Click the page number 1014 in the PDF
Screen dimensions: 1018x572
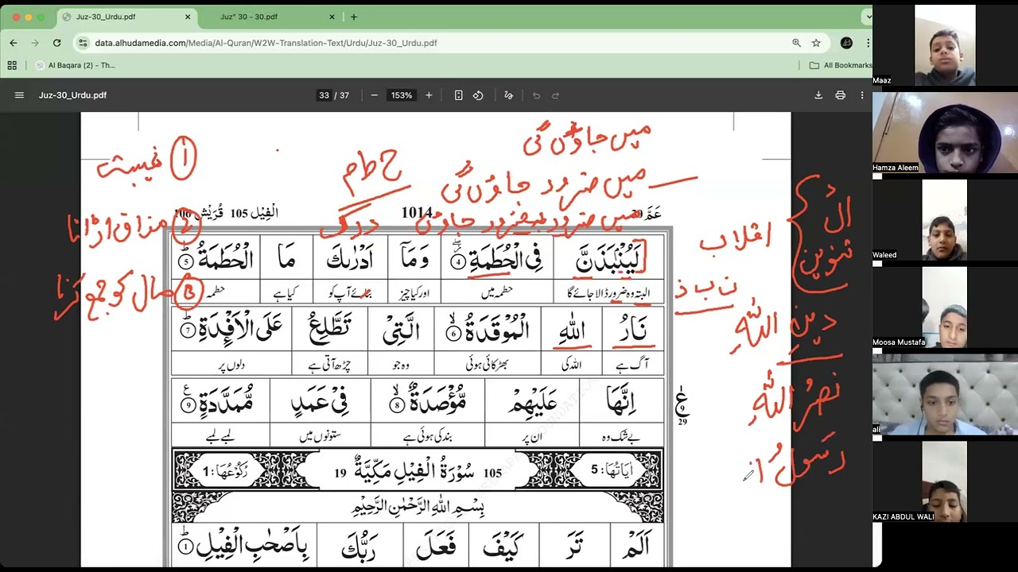point(417,213)
